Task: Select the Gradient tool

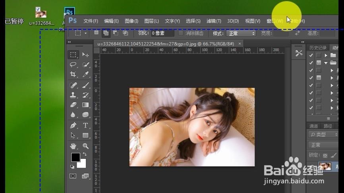Action: point(85,105)
